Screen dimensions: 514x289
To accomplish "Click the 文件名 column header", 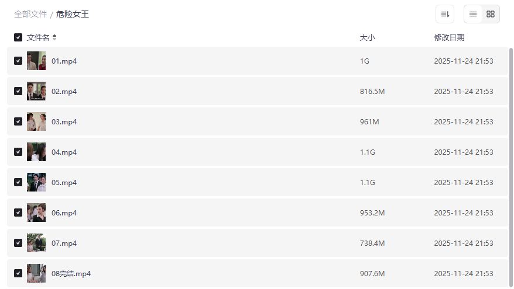I will [x=38, y=37].
